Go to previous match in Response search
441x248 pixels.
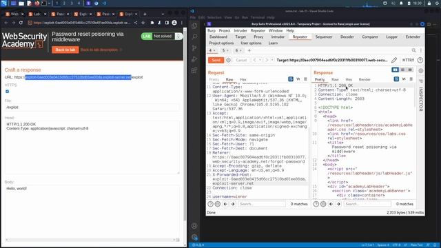pos(331,204)
